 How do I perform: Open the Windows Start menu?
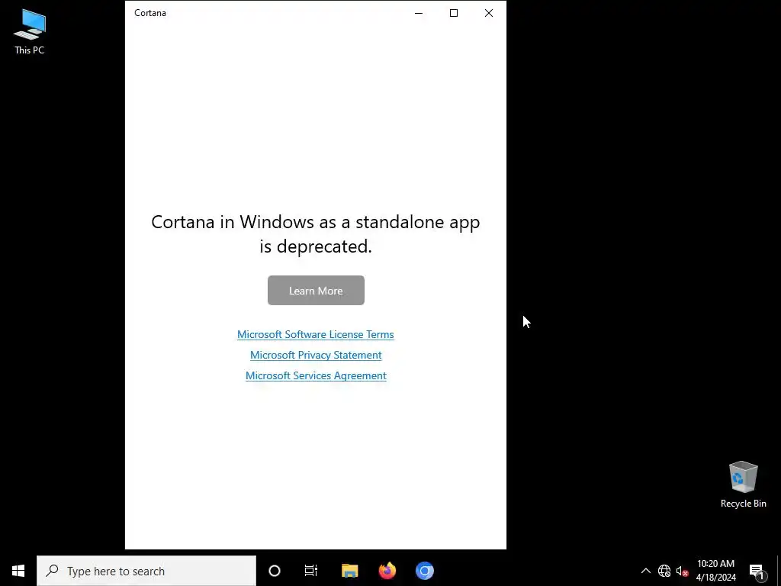18,571
